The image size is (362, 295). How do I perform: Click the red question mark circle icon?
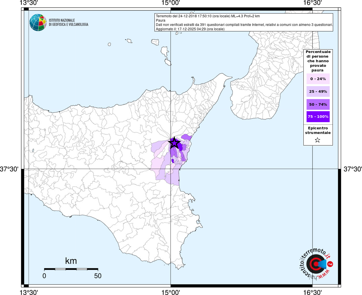(331, 264)
